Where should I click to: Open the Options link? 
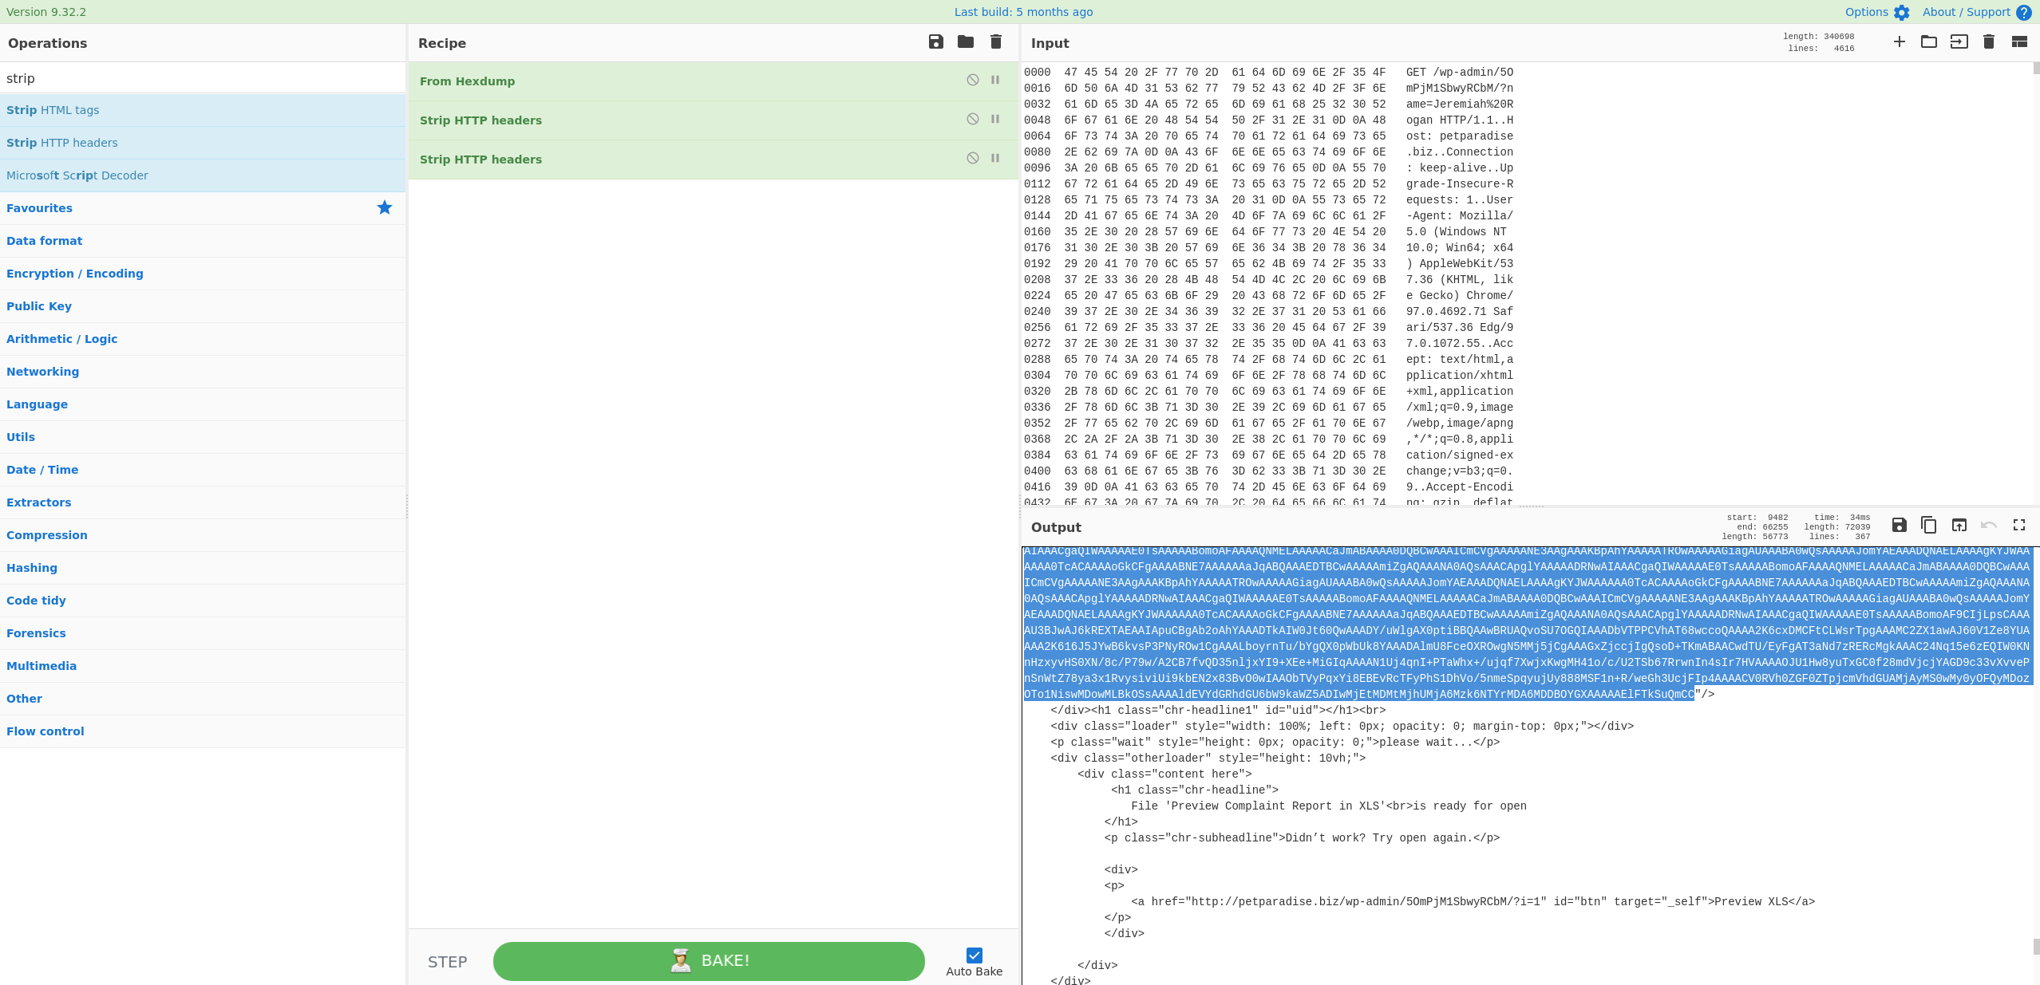(x=1866, y=12)
